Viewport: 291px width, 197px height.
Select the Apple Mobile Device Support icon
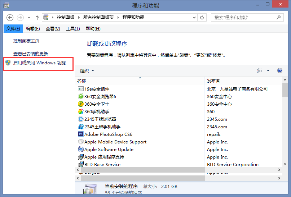click(80, 142)
